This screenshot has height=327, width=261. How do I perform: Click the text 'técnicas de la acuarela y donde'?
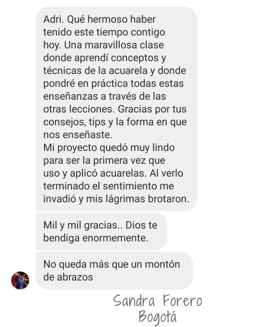pos(115,71)
